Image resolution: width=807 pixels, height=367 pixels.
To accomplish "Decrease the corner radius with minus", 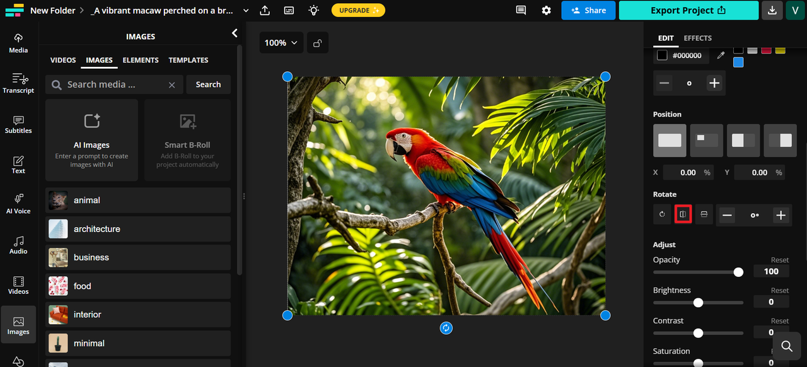I will (x=665, y=83).
